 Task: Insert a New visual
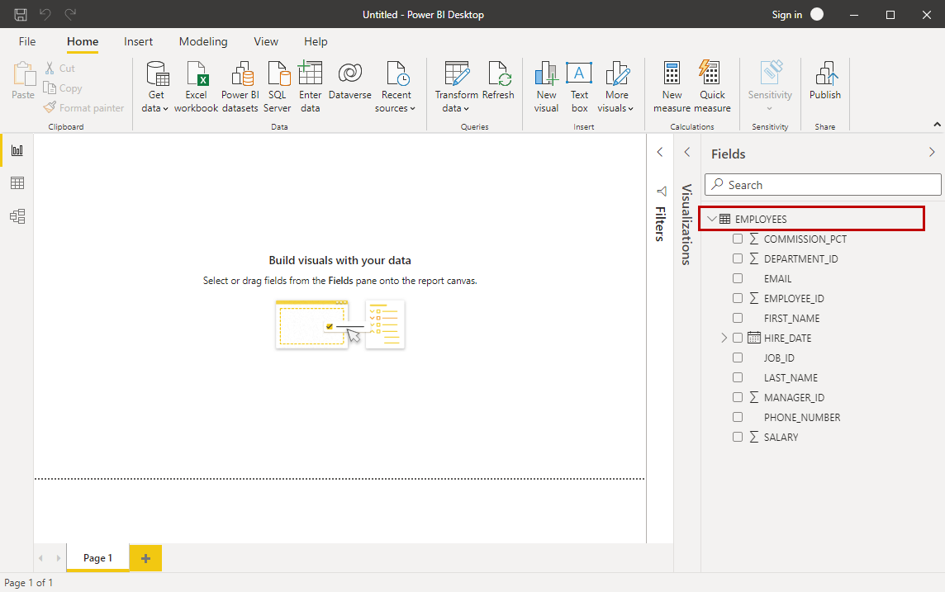(x=546, y=87)
